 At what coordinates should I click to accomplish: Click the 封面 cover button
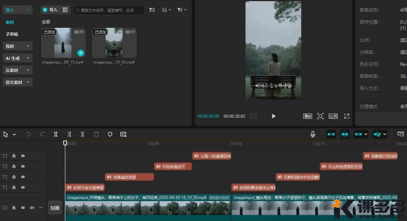[55, 208]
